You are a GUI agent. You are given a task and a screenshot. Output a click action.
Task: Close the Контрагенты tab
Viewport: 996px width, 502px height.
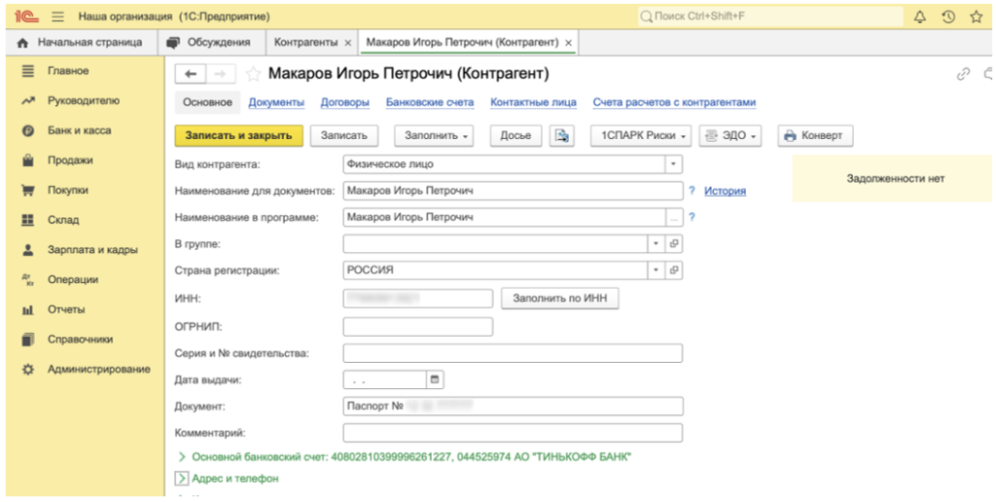click(x=347, y=43)
